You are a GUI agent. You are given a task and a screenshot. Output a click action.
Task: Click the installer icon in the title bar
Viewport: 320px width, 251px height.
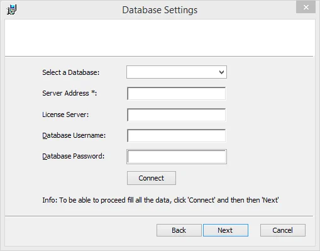click(x=11, y=10)
